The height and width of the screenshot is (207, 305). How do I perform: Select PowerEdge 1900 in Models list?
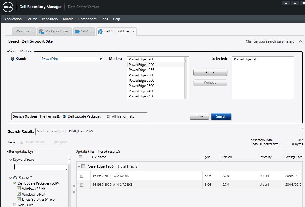tap(155, 59)
